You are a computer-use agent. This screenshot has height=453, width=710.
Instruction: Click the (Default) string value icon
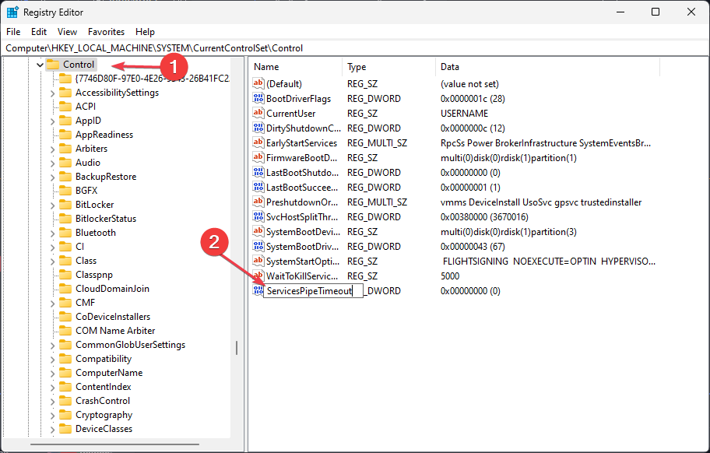(x=258, y=84)
